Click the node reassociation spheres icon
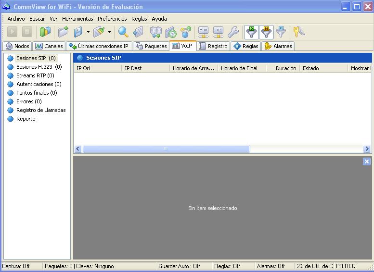The width and height of the screenshot is (374, 272). 186,32
